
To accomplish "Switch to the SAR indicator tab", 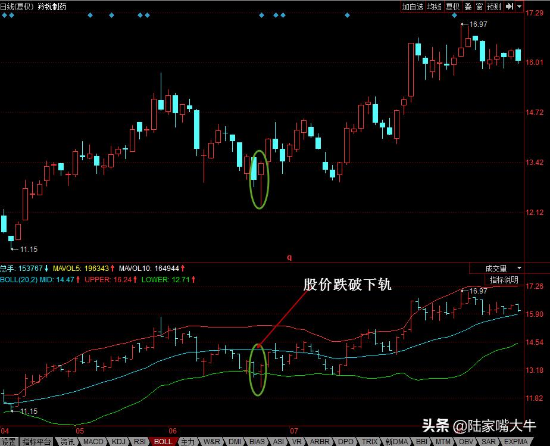I will (x=489, y=441).
